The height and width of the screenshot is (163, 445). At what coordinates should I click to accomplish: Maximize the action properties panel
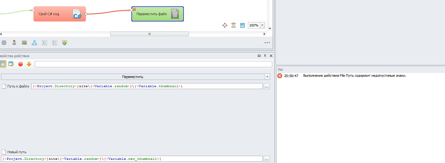click(259, 56)
